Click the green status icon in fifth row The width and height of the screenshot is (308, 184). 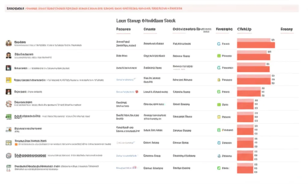[x=219, y=92]
